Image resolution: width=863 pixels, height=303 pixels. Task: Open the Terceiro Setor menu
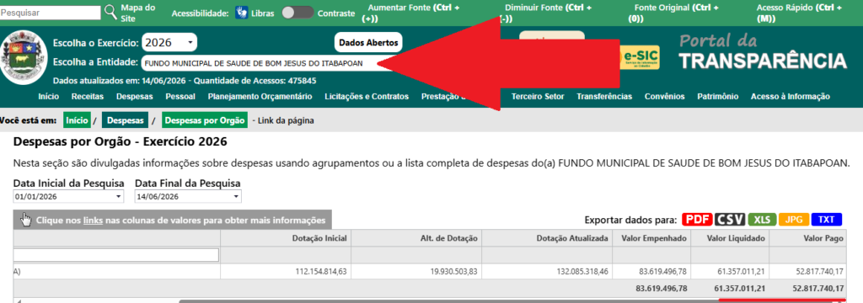(538, 97)
